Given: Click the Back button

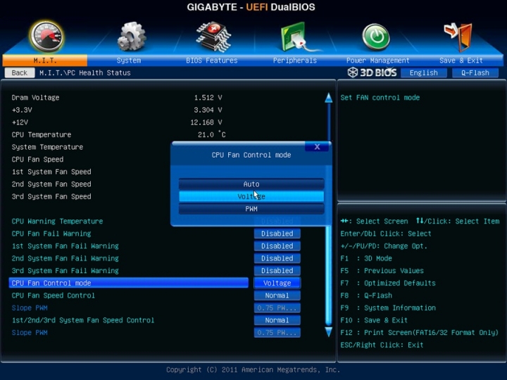Looking at the screenshot, I should pos(20,72).
